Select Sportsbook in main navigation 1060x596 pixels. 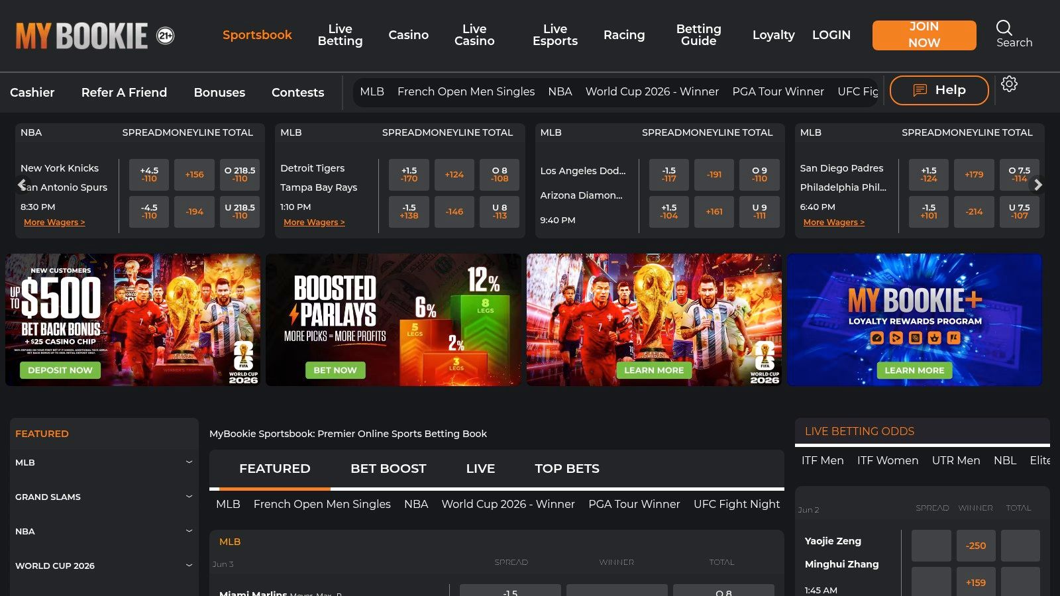pos(257,35)
